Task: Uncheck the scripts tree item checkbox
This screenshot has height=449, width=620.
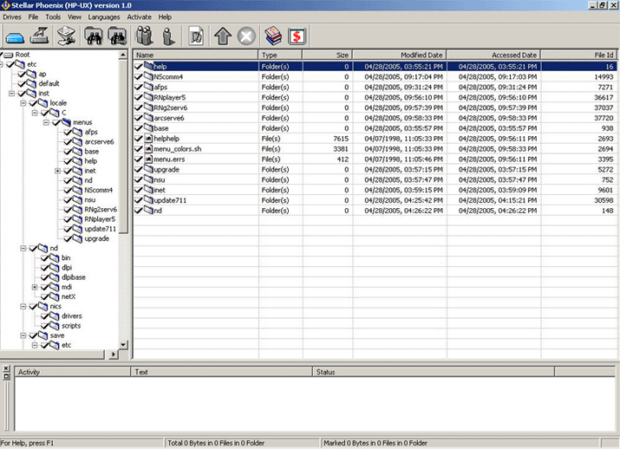Action: 45,325
